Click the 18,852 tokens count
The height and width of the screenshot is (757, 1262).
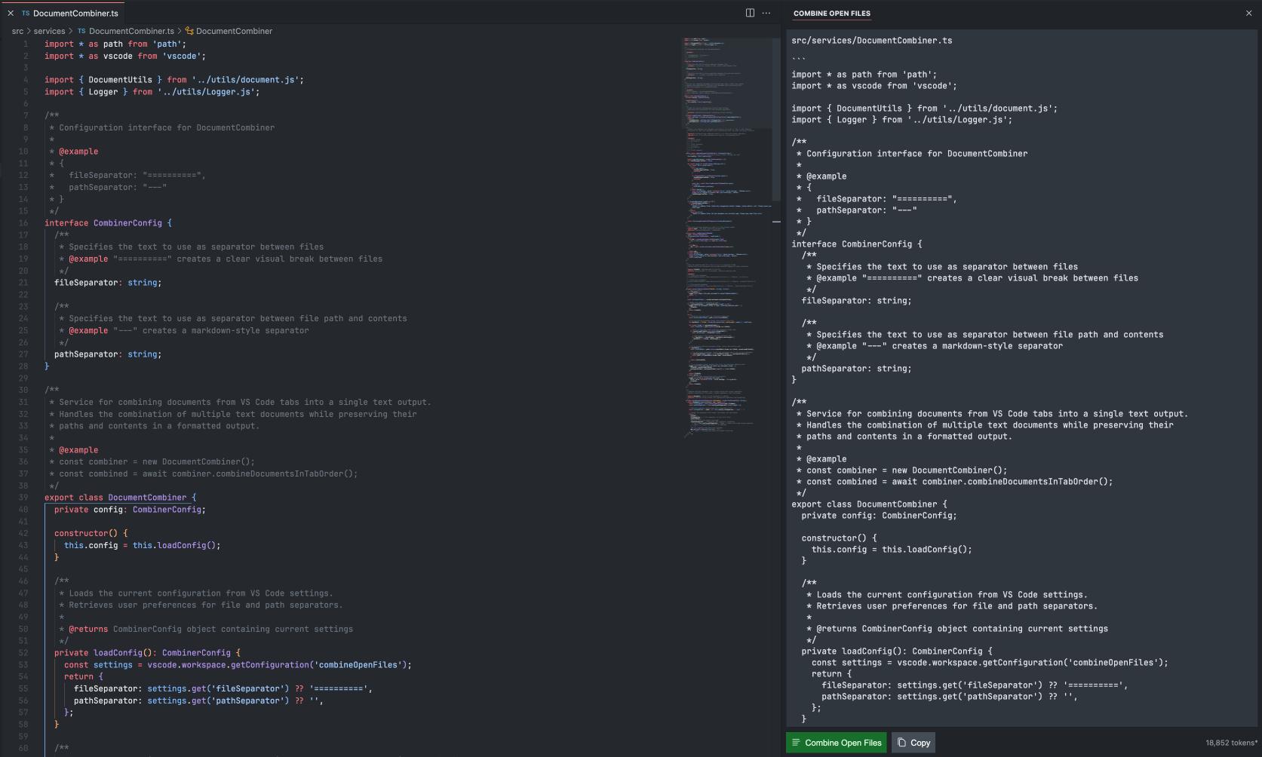point(1231,743)
